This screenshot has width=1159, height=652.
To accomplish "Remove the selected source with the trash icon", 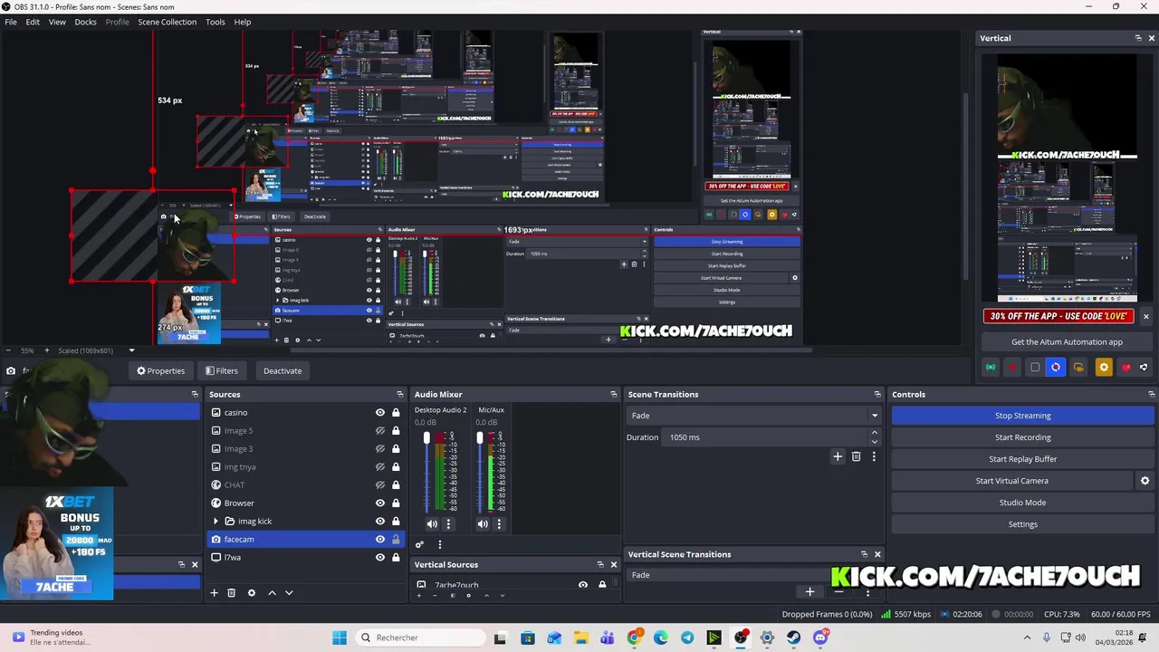I will 231,592.
